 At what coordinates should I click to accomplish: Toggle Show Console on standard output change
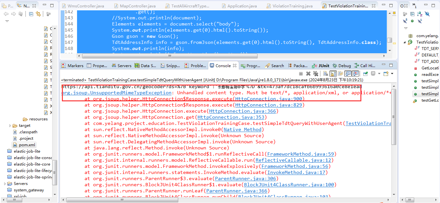click(348, 74)
